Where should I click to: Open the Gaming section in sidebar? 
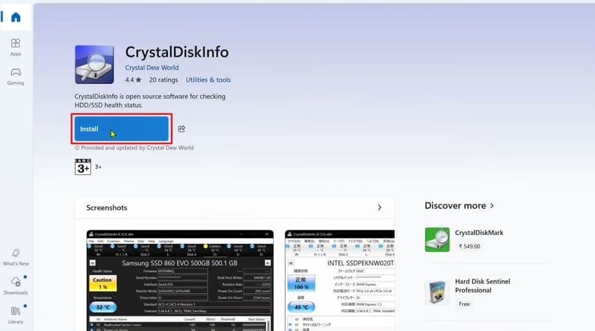(15, 76)
